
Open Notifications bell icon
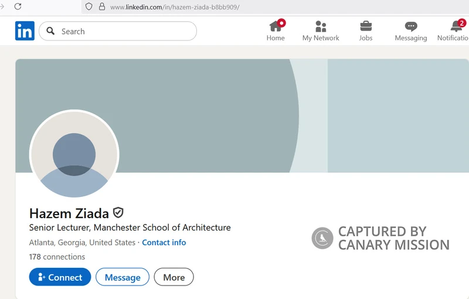(x=457, y=26)
